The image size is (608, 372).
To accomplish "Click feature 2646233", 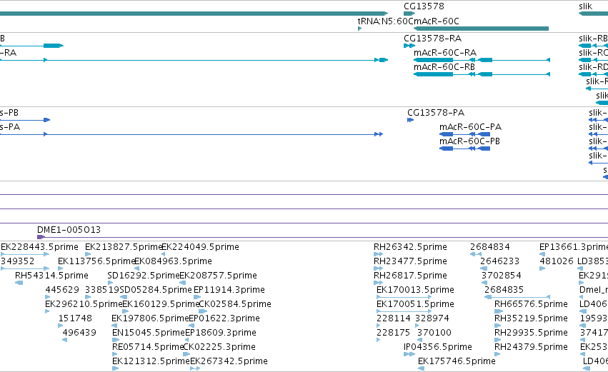I will click(x=499, y=261).
